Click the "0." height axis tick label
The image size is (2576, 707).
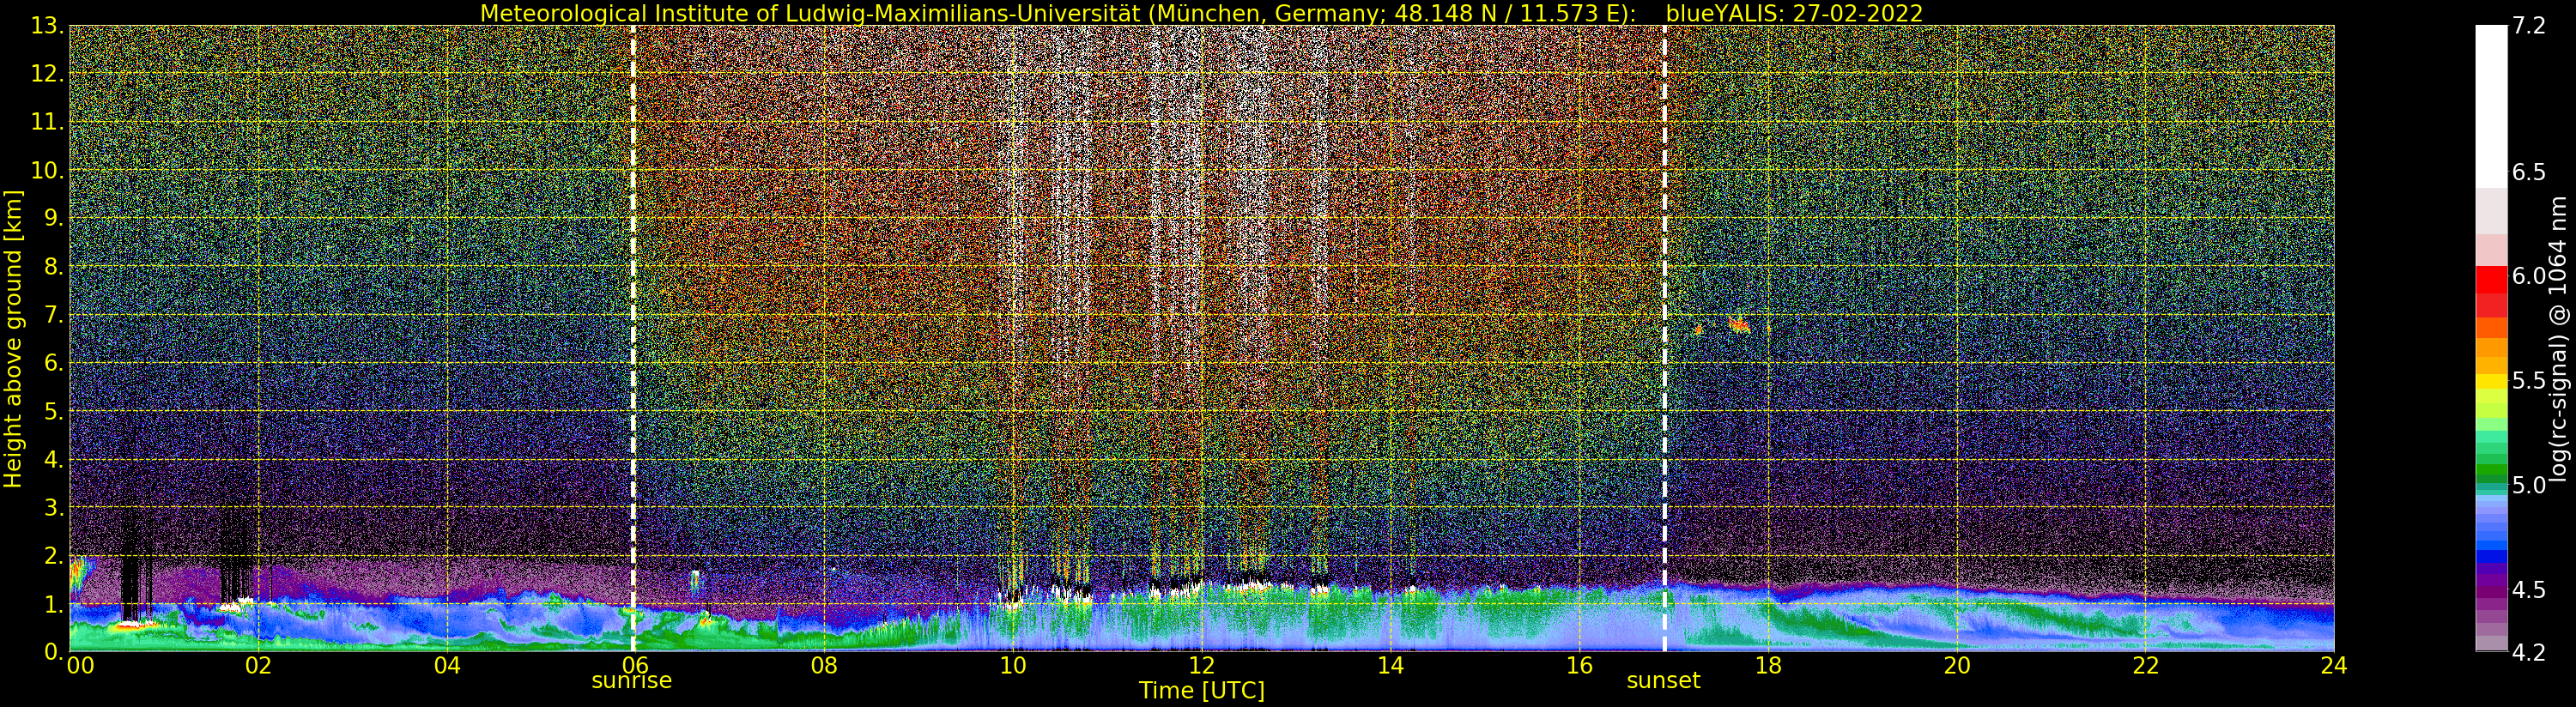pos(54,651)
